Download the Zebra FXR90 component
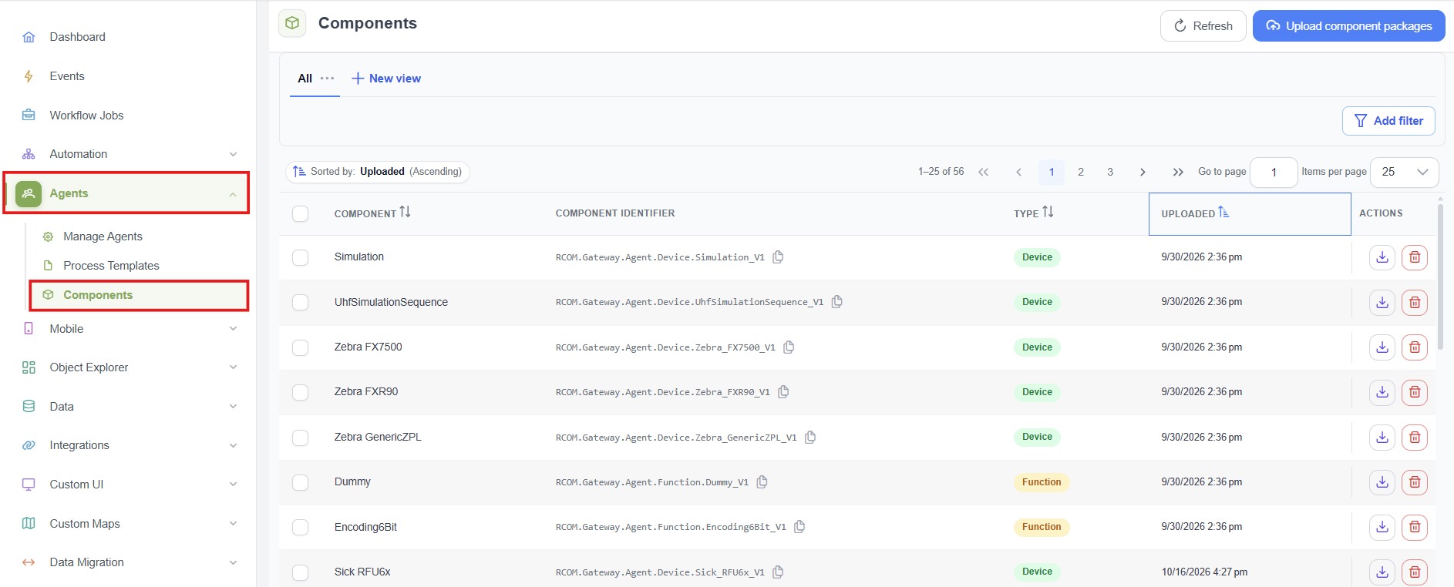The image size is (1454, 587). coord(1382,392)
